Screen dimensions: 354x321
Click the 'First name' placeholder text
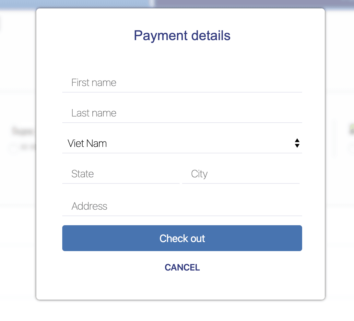pyautogui.click(x=94, y=83)
